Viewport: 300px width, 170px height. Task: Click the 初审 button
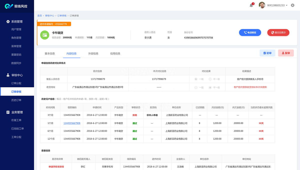tap(267, 53)
